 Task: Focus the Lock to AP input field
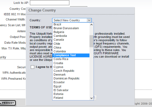tap(49, 3)
